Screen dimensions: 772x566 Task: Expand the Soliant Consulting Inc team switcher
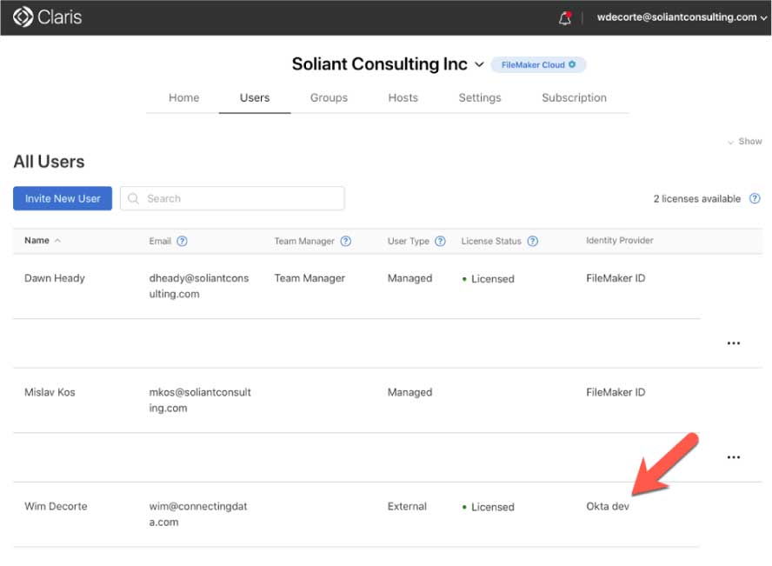(x=479, y=64)
